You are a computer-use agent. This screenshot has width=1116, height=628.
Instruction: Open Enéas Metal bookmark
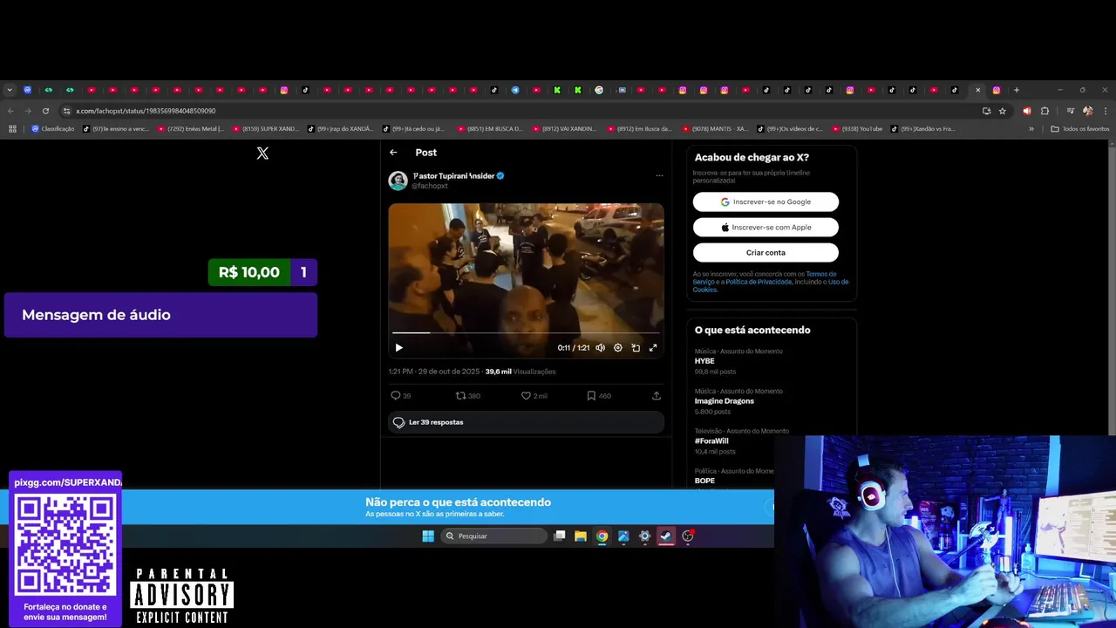[x=191, y=129]
